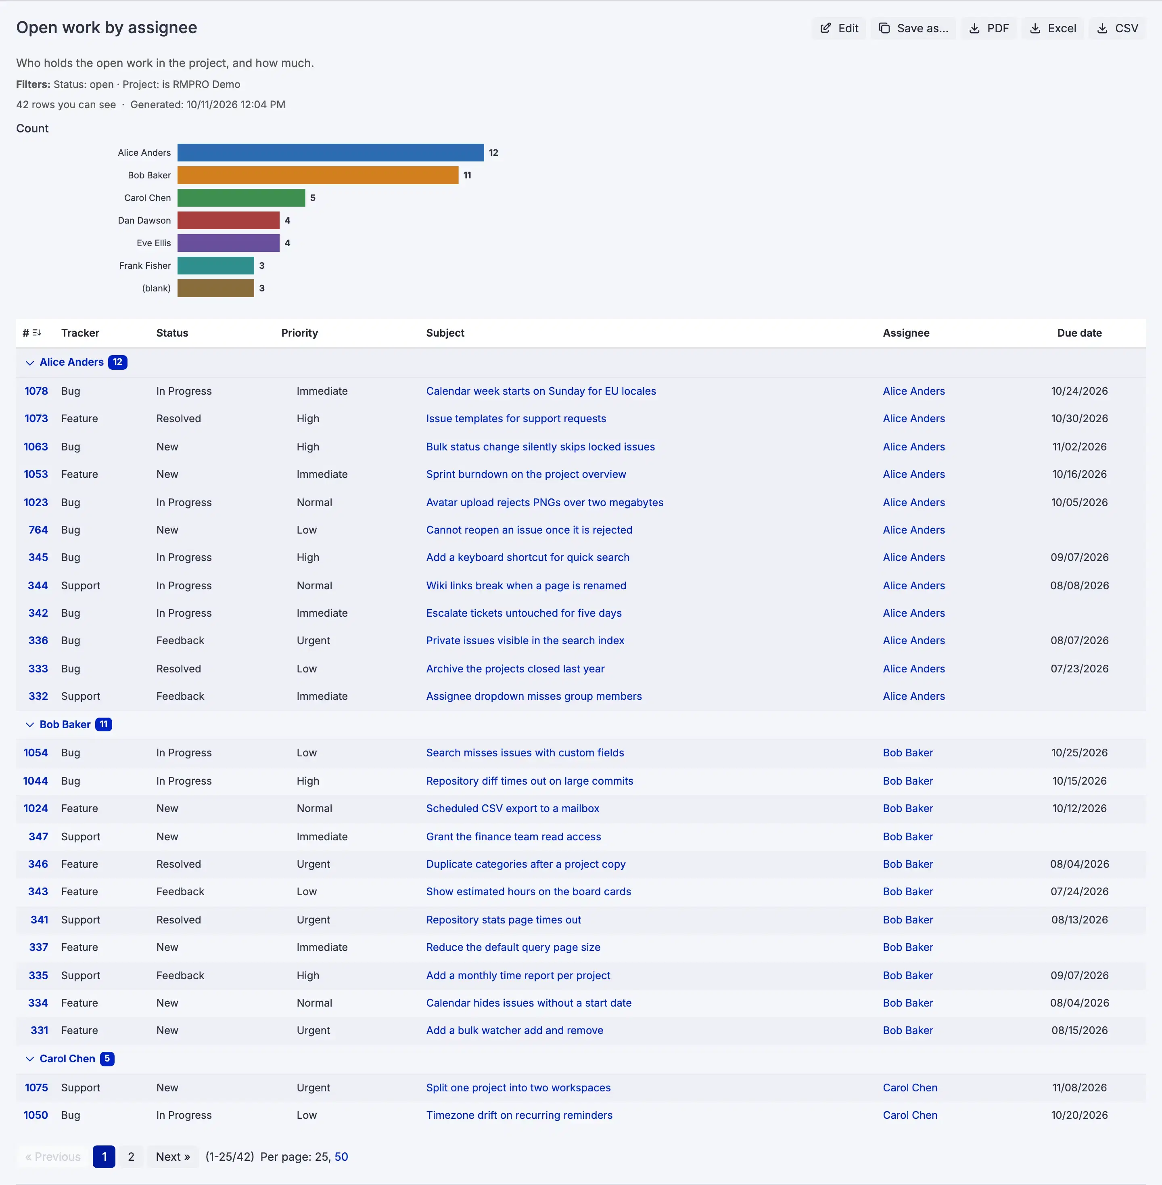Open 'Reduce the default query page size'

coord(513,947)
